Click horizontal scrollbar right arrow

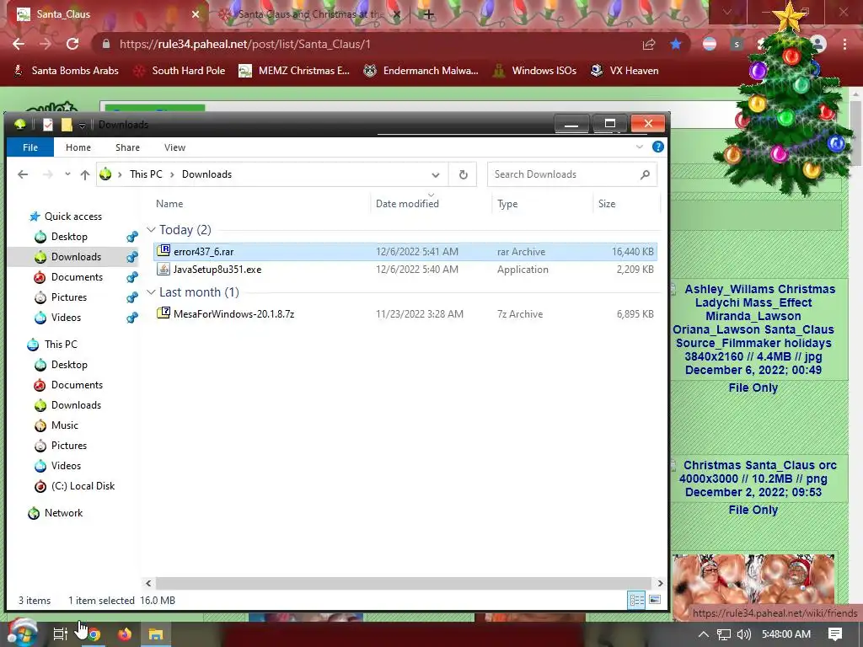[660, 583]
